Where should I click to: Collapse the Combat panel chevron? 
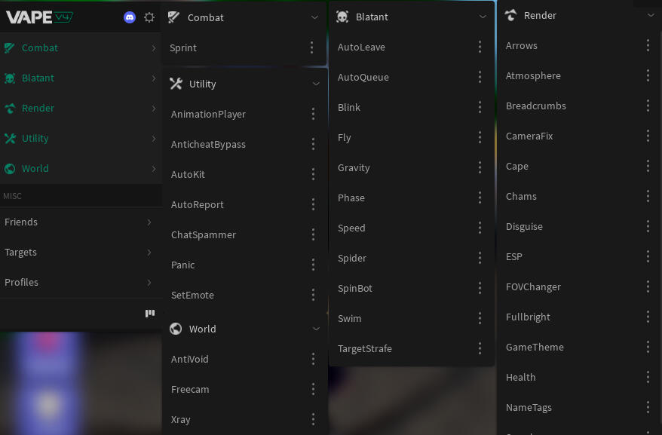point(314,17)
